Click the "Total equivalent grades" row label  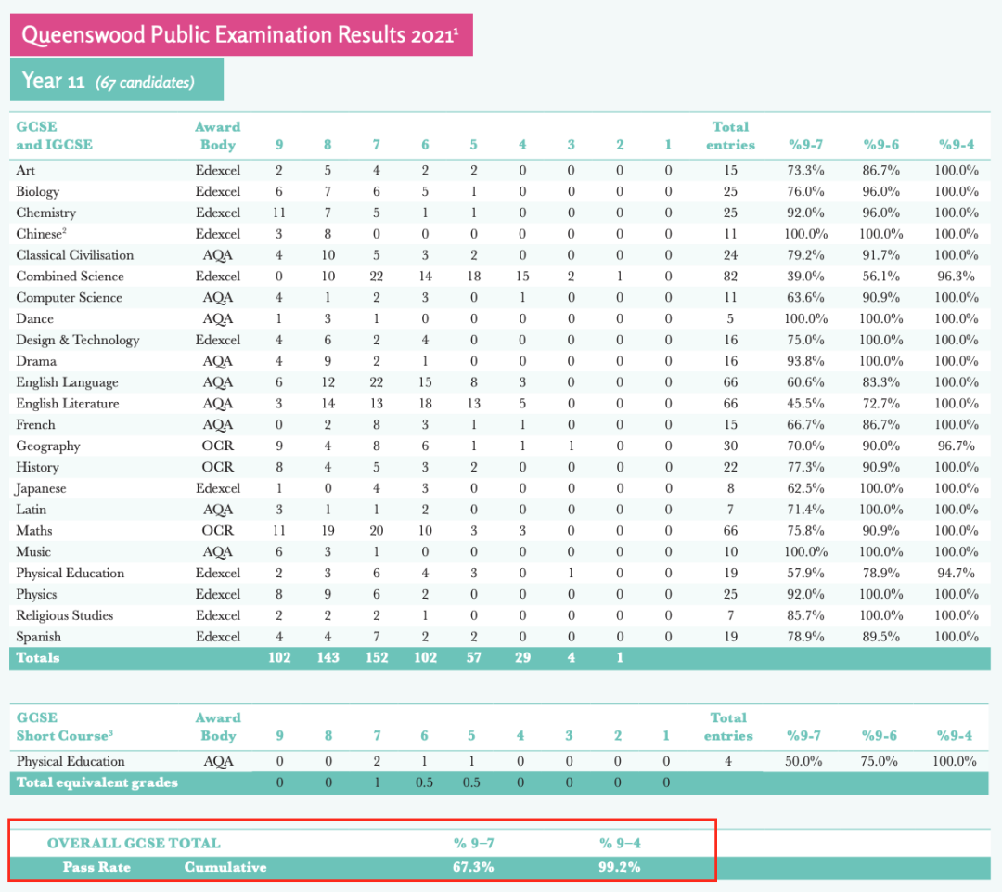pos(97,782)
